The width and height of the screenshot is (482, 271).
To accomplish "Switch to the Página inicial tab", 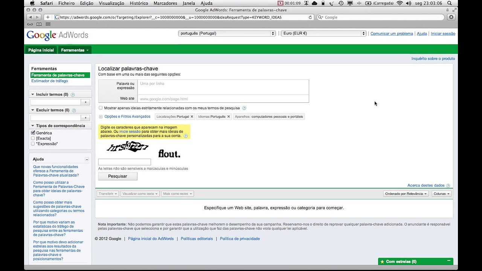I will 41,50.
